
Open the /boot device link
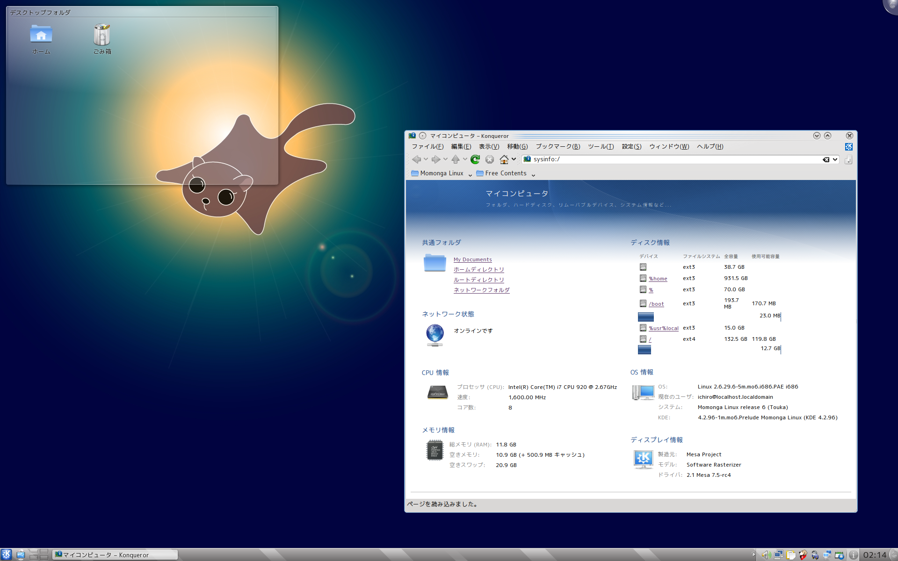coord(656,304)
